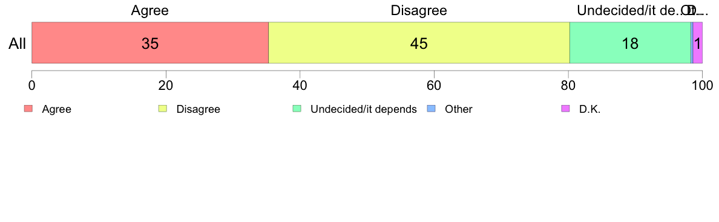Click the Other legend text
This screenshot has width=719, height=222.
(459, 109)
